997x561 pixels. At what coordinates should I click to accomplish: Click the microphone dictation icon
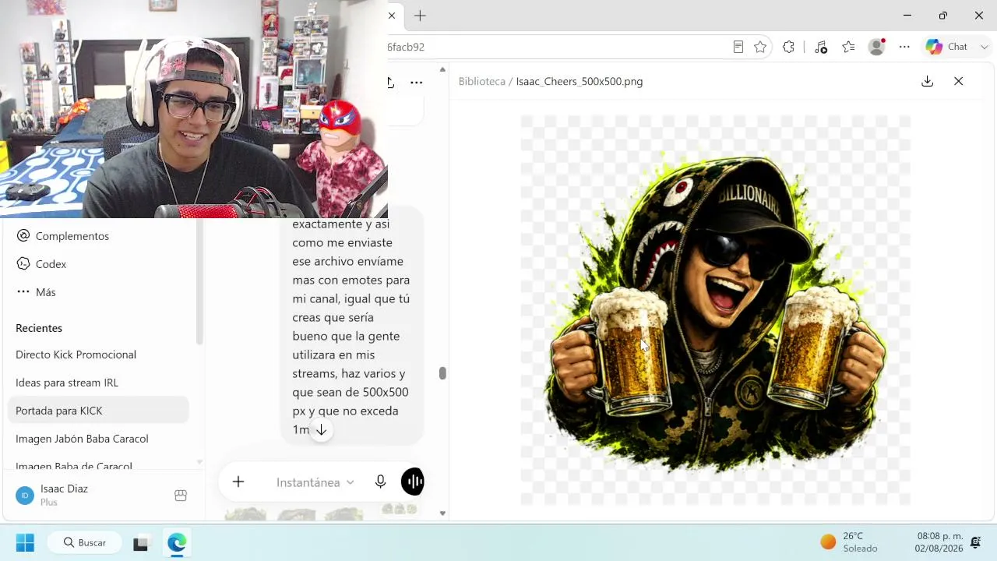(x=380, y=482)
